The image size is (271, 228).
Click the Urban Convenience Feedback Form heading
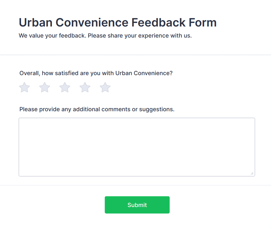[x=117, y=22]
